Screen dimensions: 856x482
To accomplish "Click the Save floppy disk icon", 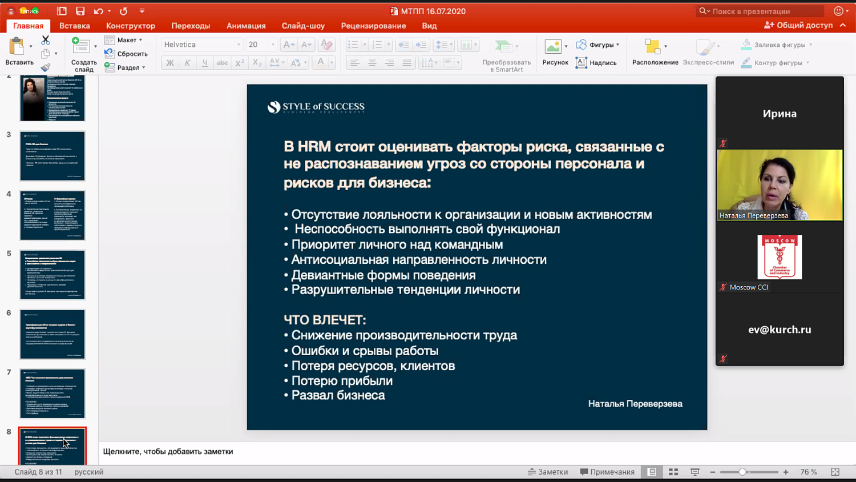I will coord(80,11).
